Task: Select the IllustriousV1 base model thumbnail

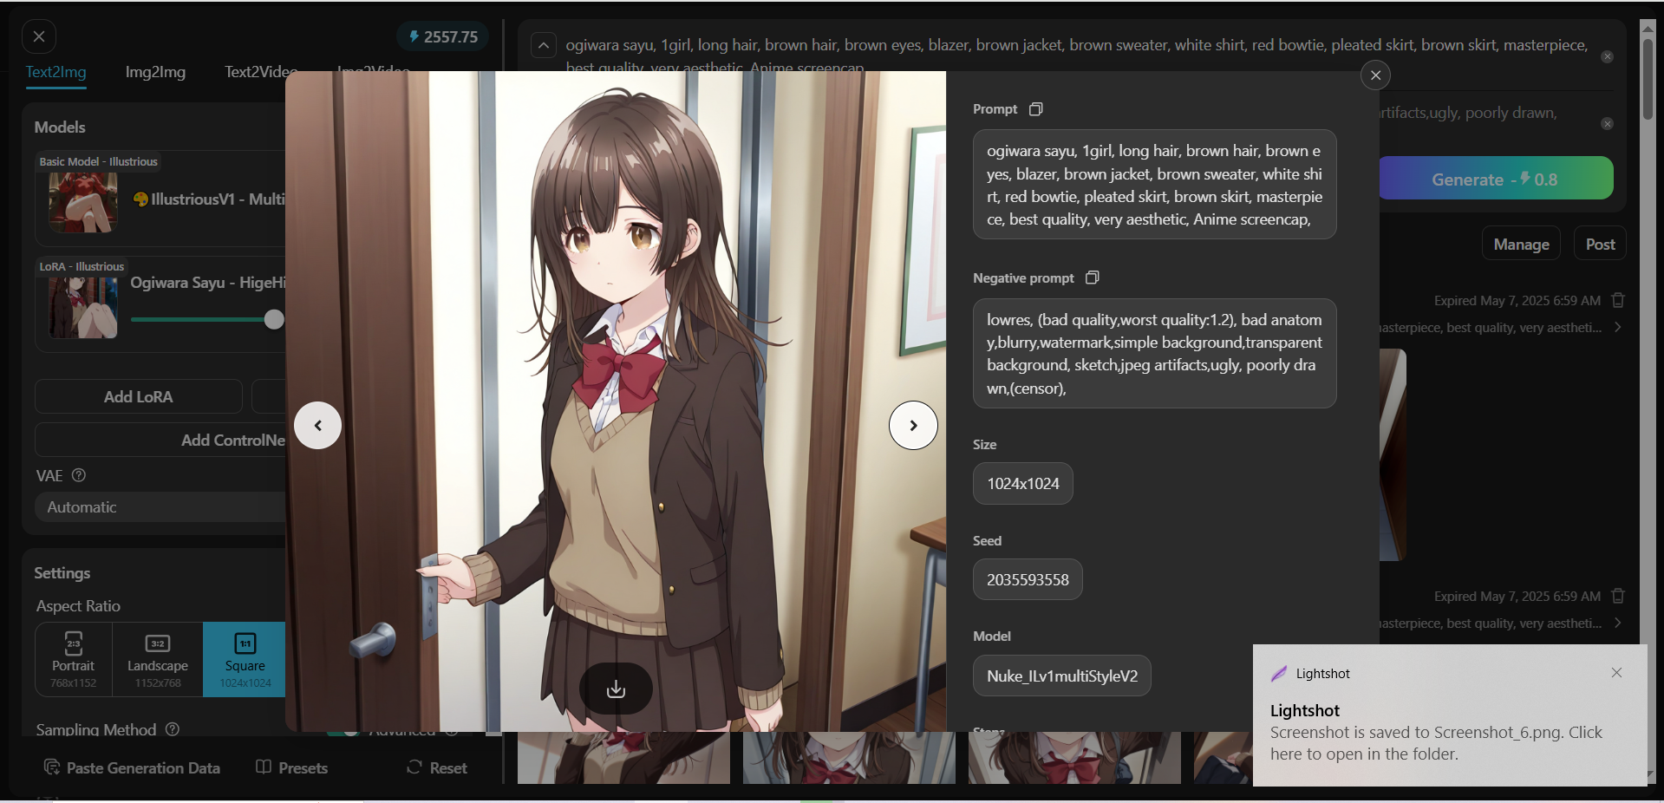Action: click(83, 202)
